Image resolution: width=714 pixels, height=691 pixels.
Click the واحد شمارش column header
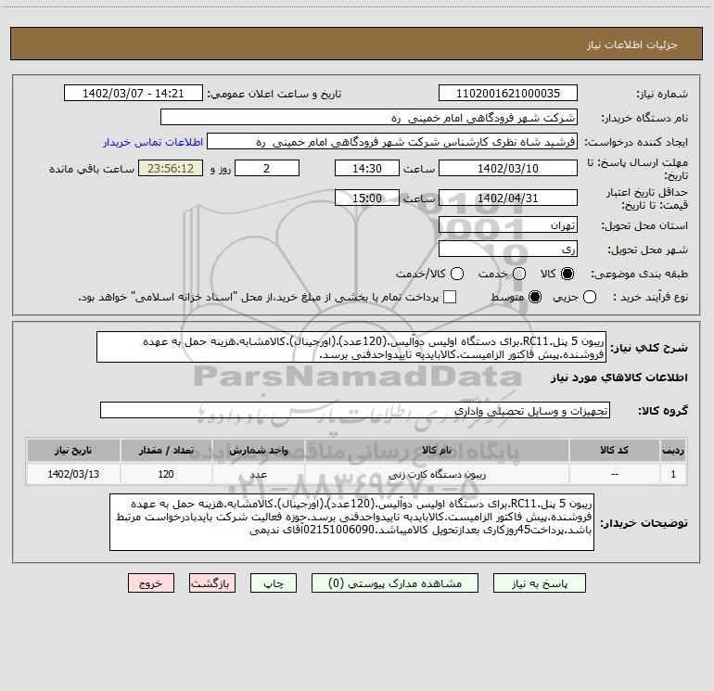[x=258, y=450]
